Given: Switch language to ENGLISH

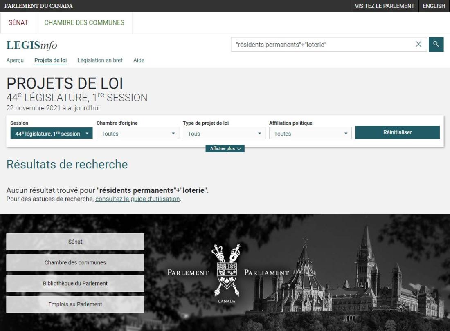Looking at the screenshot, I should [x=434, y=6].
